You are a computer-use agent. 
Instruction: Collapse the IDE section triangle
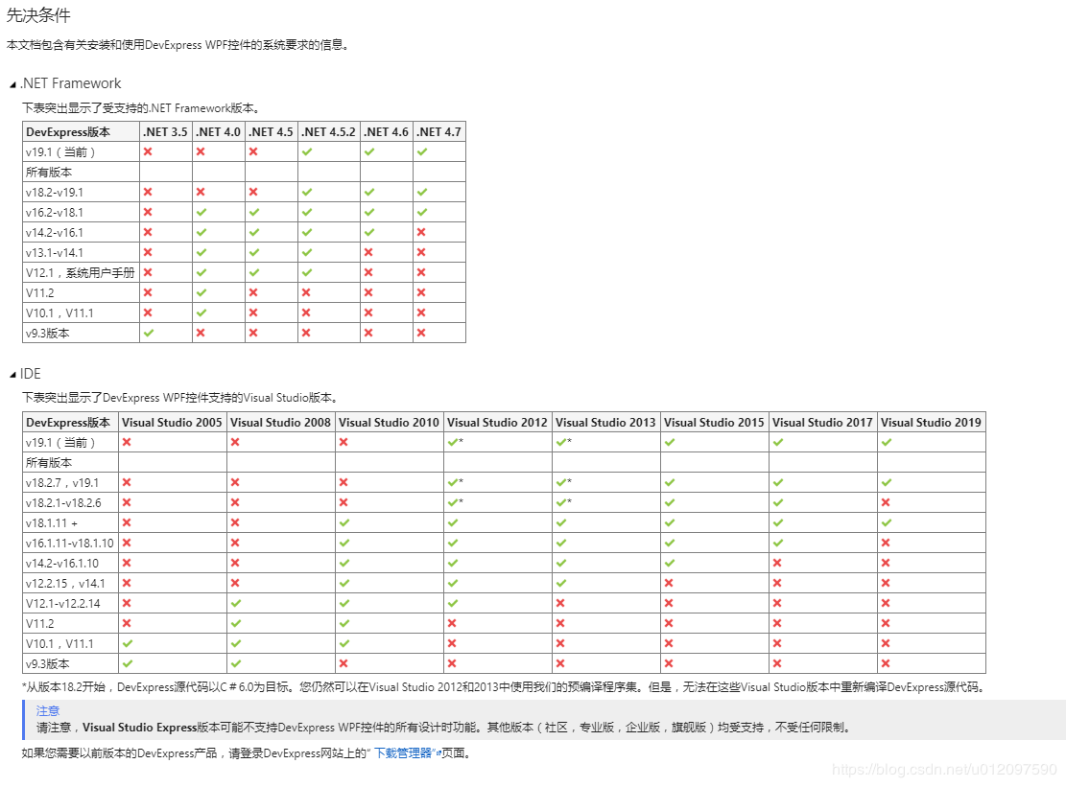point(12,375)
